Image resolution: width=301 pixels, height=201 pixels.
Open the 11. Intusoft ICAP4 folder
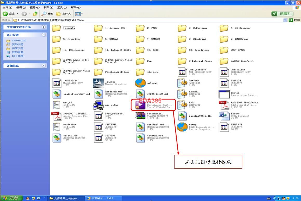pos(112,50)
